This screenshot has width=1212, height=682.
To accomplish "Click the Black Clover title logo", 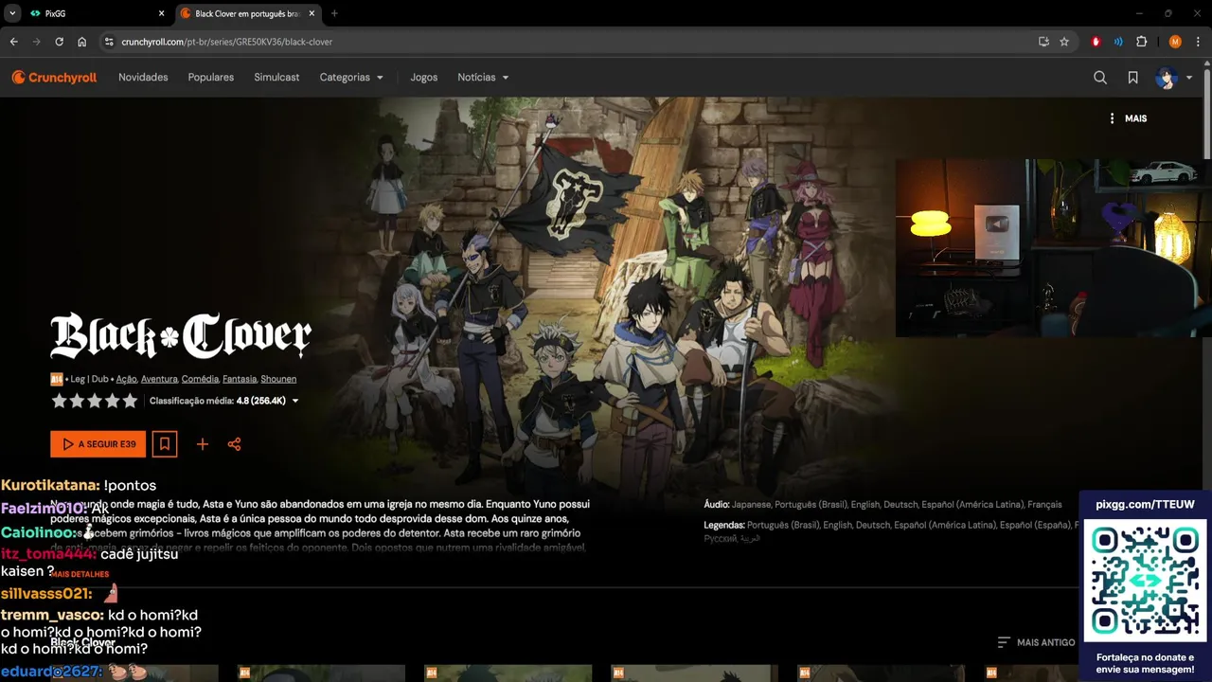I will (181, 336).
